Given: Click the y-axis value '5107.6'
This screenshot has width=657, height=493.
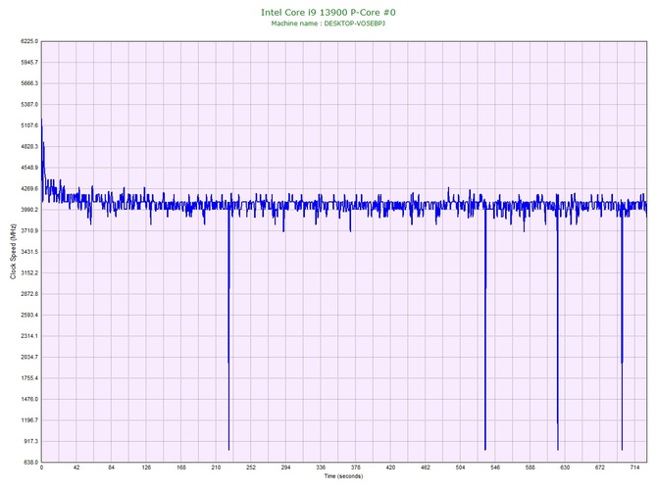Looking at the screenshot, I should click(x=29, y=125).
